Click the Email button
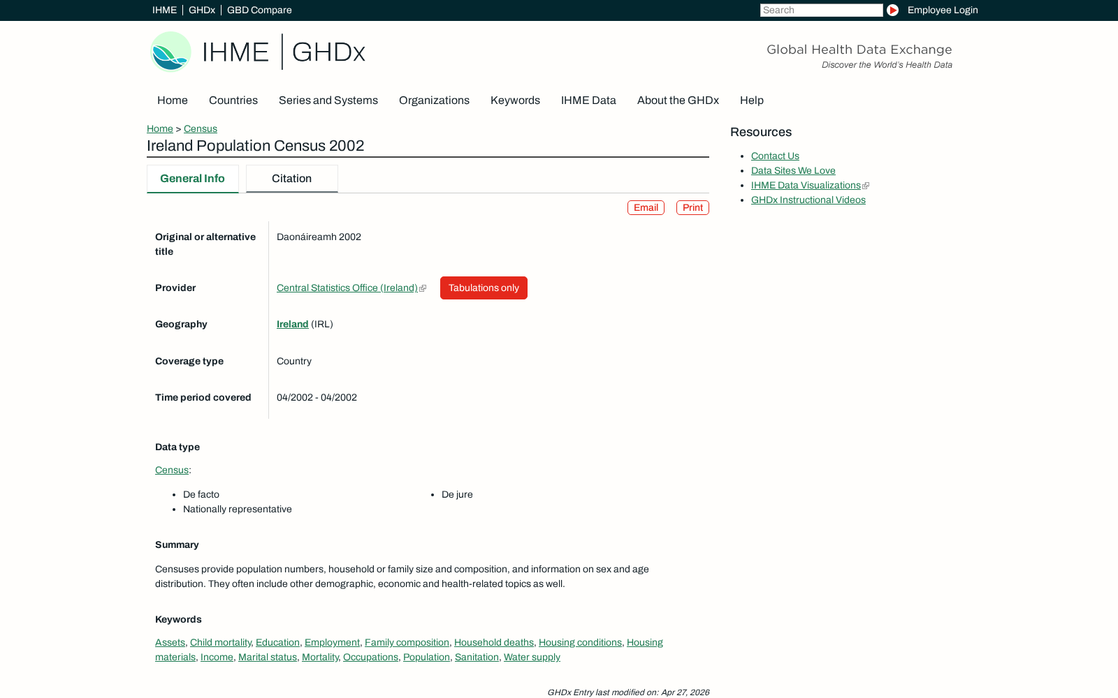 coord(646,208)
